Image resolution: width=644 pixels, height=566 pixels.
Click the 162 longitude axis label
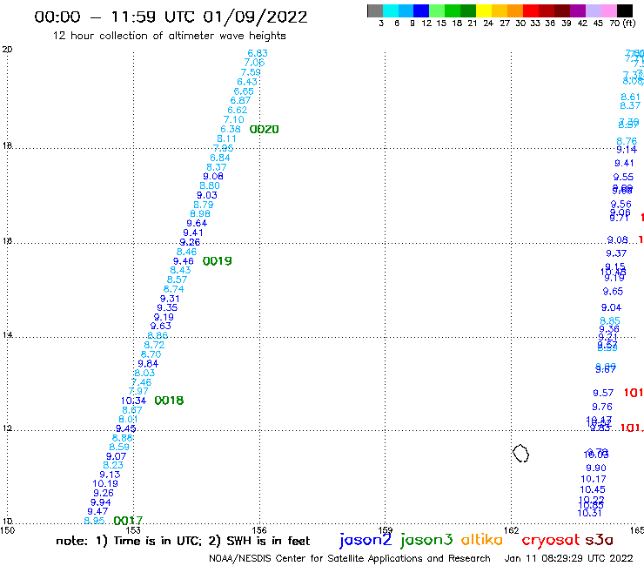pos(511,530)
